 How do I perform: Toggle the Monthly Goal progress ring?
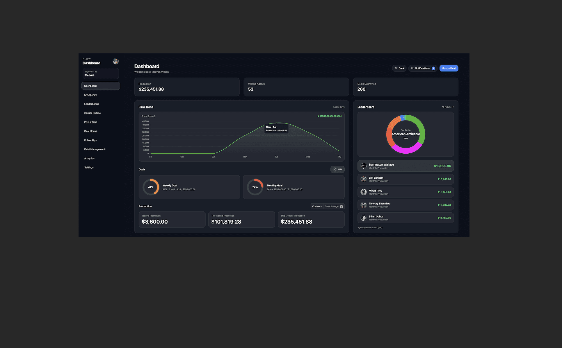(255, 187)
